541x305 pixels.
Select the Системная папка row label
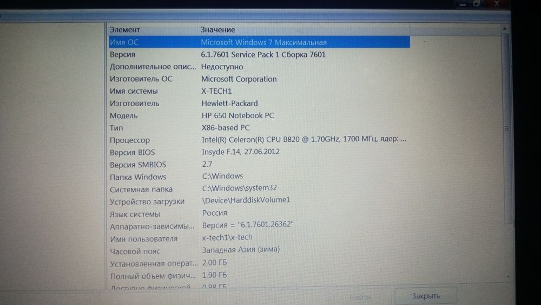(141, 189)
